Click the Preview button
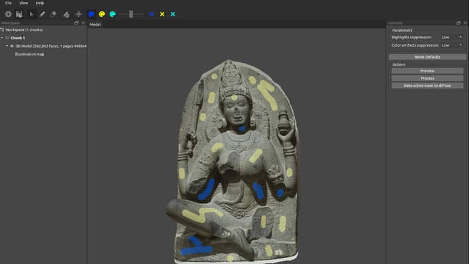Image resolution: width=469 pixels, height=264 pixels. coord(427,71)
